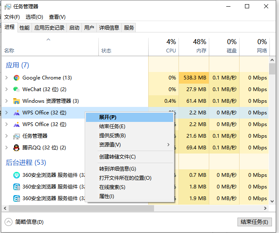Screen dimensions: 279x233
Task: Click the Google Chrome process icon
Action: 17,78
